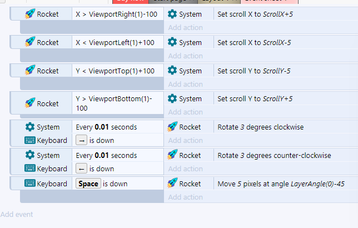Open the pink event sheet tab
Viewport: 358px width, 228px height.
point(270,2)
